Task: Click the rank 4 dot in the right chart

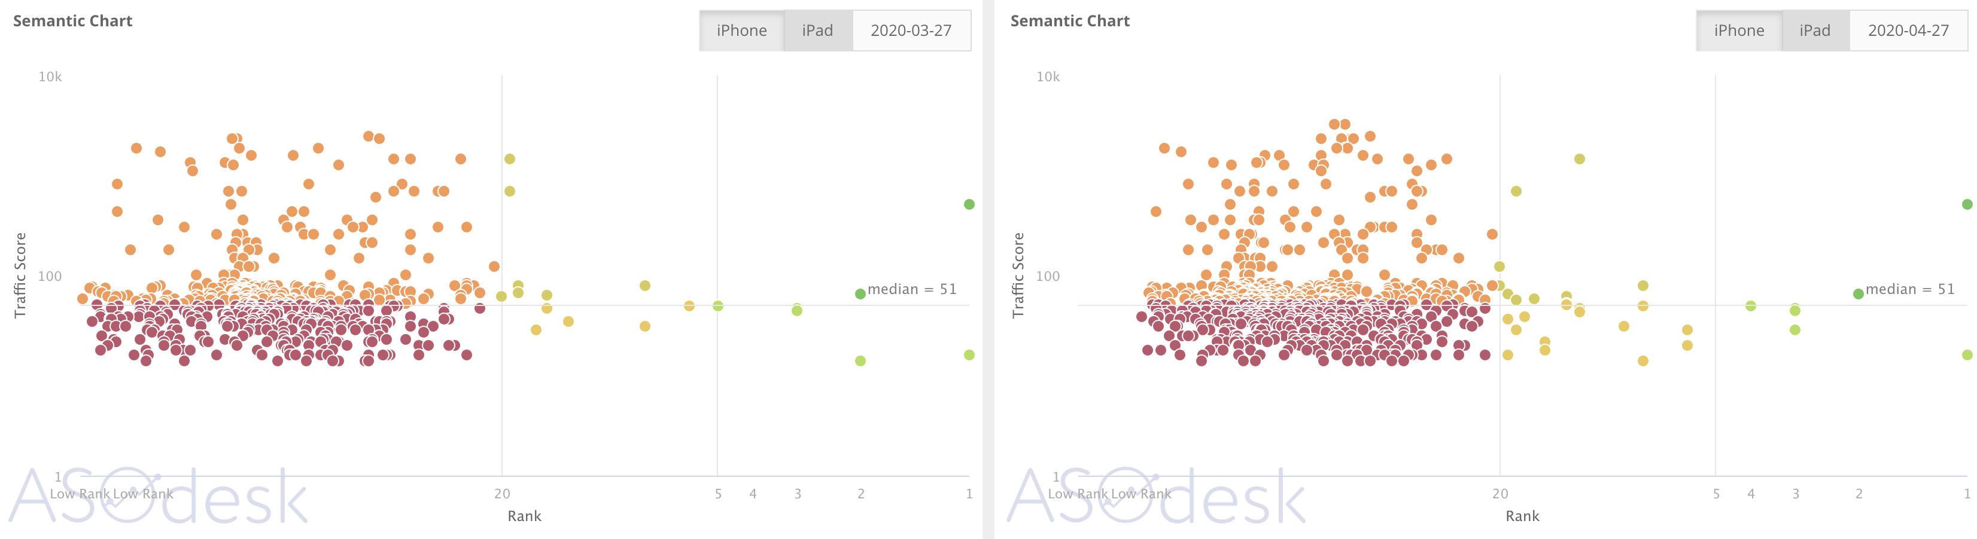Action: tap(1751, 306)
